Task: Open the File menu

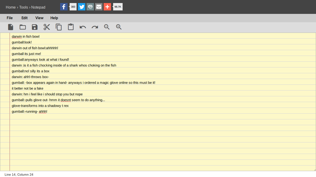Action: pos(10,18)
